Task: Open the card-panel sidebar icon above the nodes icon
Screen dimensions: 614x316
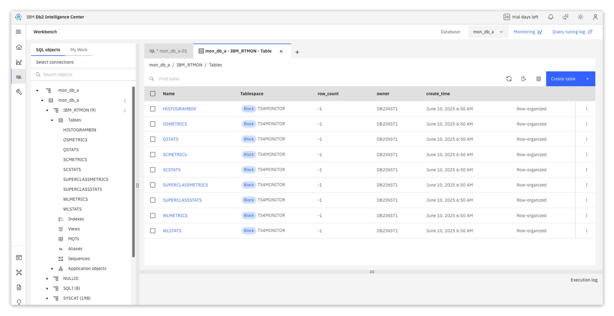Action: (19, 258)
